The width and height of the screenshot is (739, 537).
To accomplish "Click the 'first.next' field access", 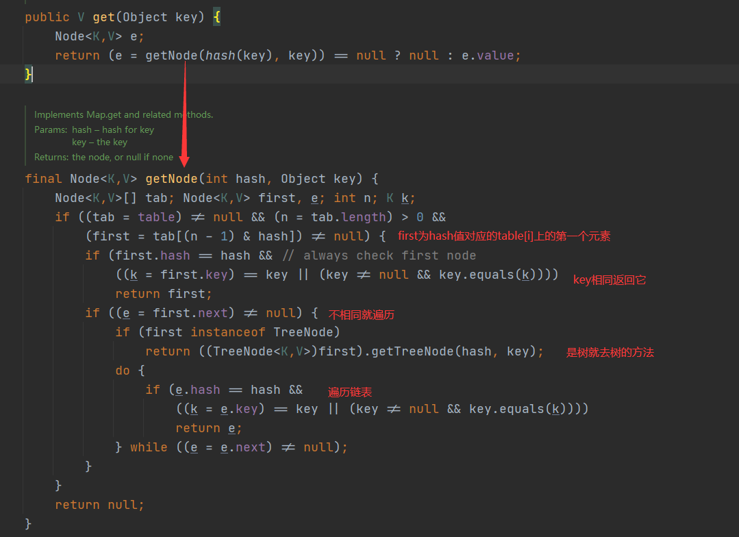I will [x=190, y=314].
